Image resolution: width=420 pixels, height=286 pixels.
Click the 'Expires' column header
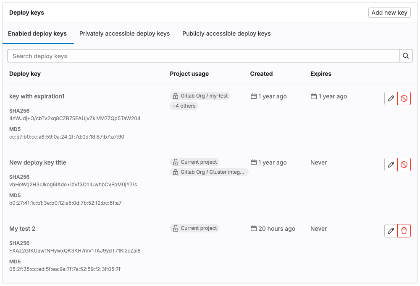[321, 74]
